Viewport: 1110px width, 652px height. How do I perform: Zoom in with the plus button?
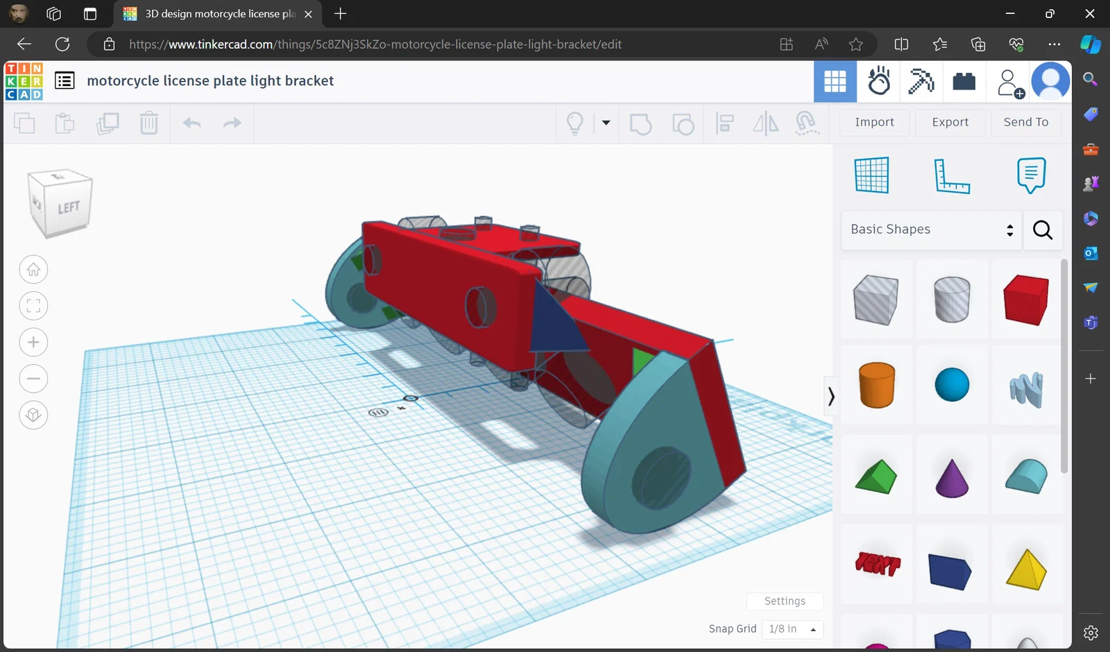click(x=33, y=342)
